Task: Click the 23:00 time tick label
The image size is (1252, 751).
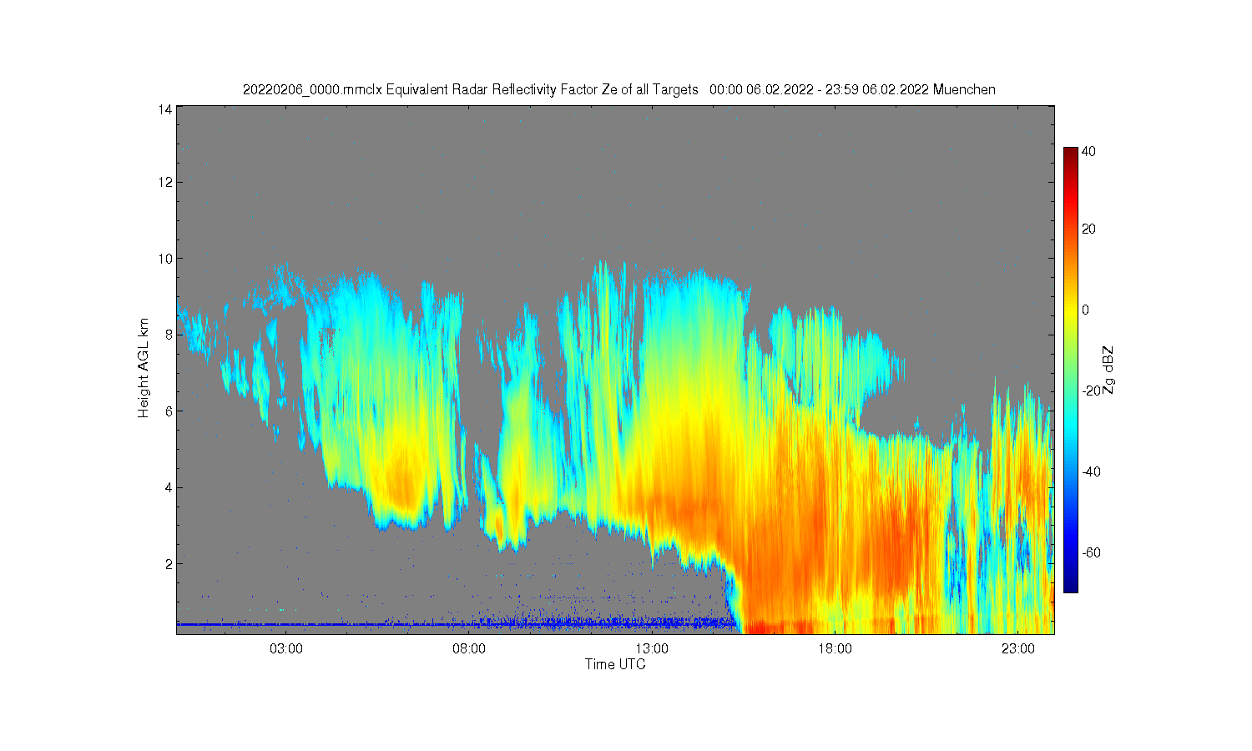Action: click(x=1017, y=648)
